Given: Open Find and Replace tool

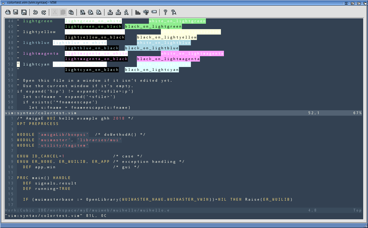Looking at the screenshot, I should click(x=83, y=12).
